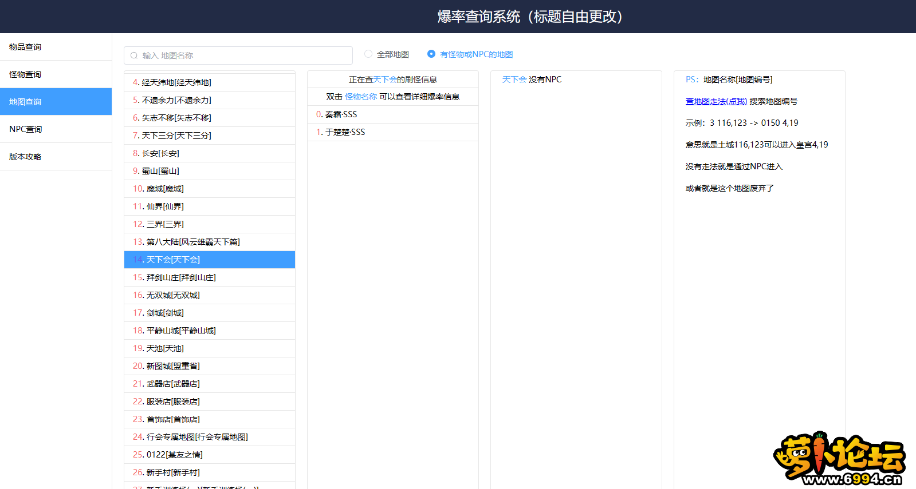Select map row 17. 剑城[剑城]

point(210,313)
